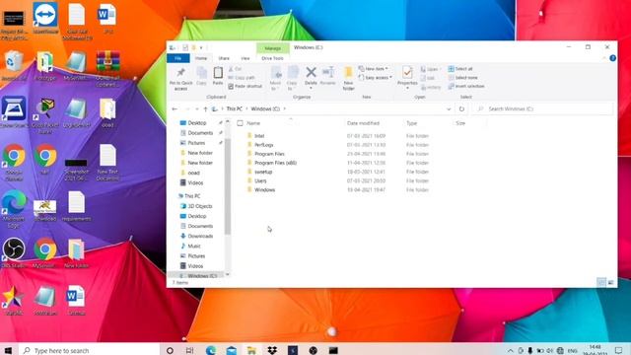
Task: Show hidden system tray icons
Action: click(511, 351)
